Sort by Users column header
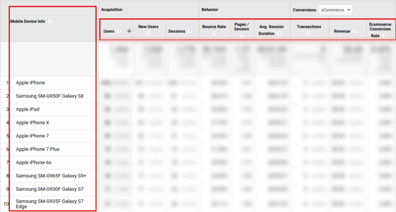Viewport: 396px width, 212px height. [x=109, y=31]
